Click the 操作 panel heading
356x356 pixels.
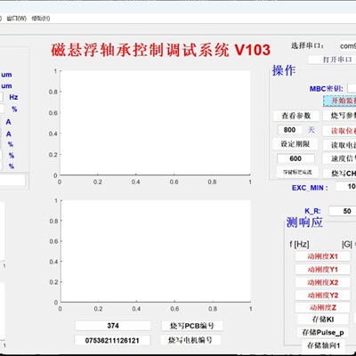coord(284,70)
